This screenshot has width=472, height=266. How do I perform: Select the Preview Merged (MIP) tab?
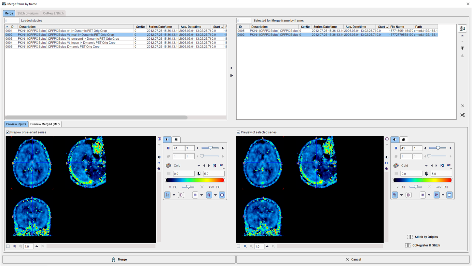(x=45, y=124)
